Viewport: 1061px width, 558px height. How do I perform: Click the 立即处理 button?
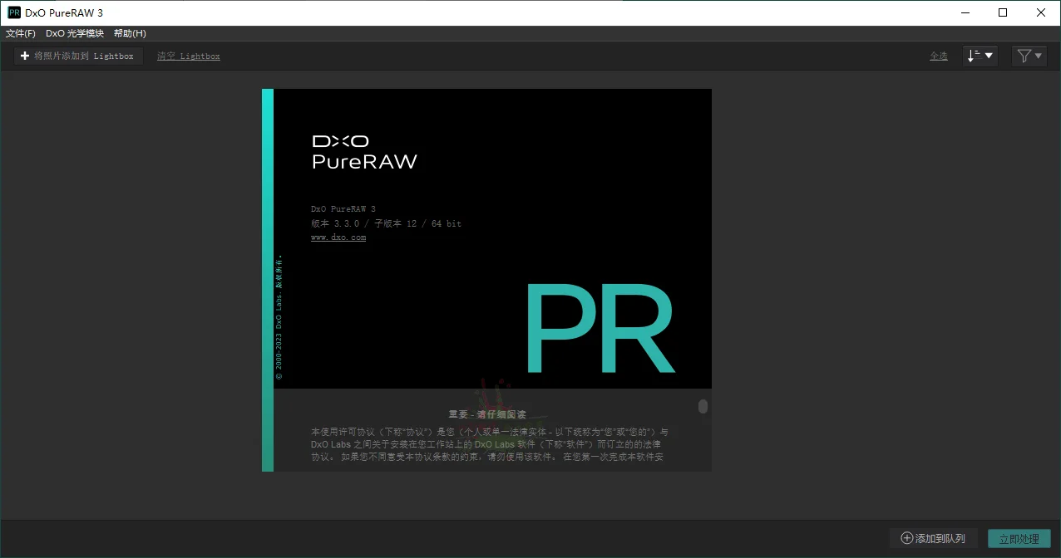coord(1018,538)
